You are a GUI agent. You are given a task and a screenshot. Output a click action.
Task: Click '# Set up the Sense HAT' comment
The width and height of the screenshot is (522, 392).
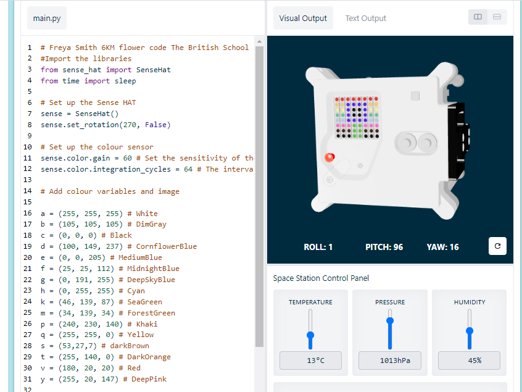[x=88, y=102]
